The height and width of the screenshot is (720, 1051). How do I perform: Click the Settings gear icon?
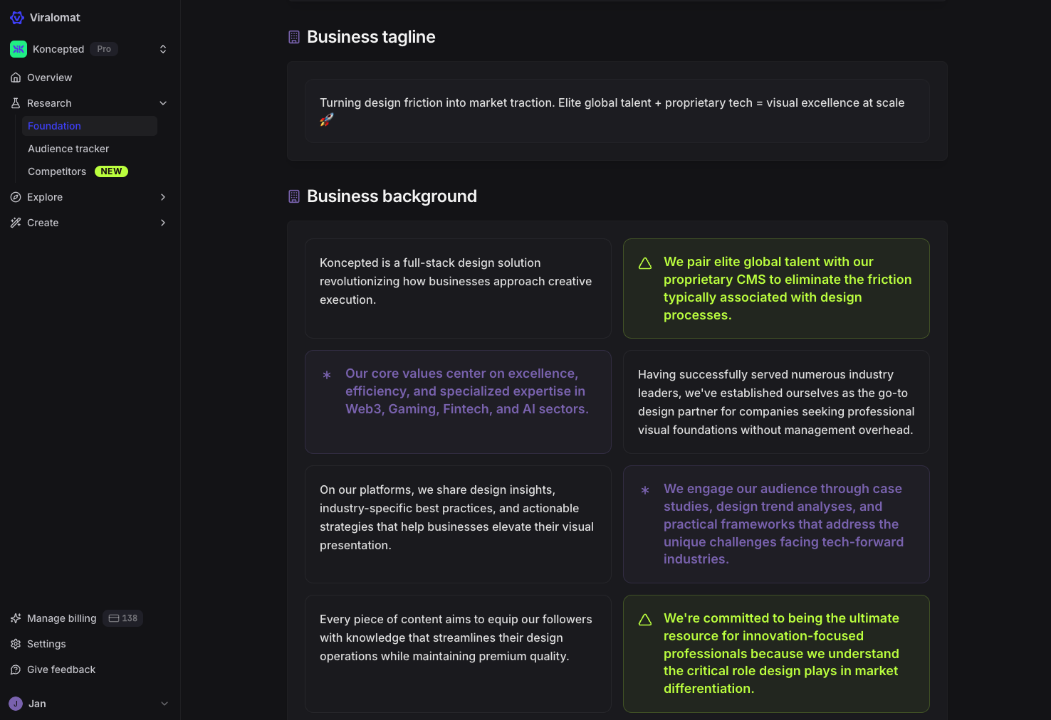16,644
